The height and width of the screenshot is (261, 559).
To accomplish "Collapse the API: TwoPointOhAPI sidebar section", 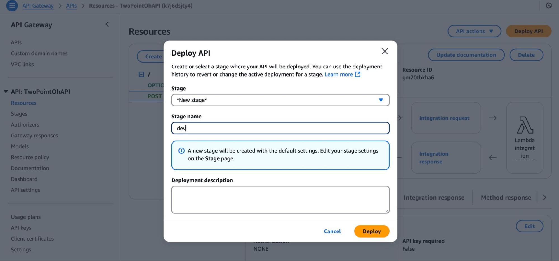I will pyautogui.click(x=6, y=91).
